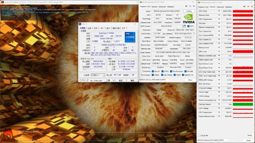
Task: Open the Board Power Draw sensor dropdown
Action: pos(219,68)
